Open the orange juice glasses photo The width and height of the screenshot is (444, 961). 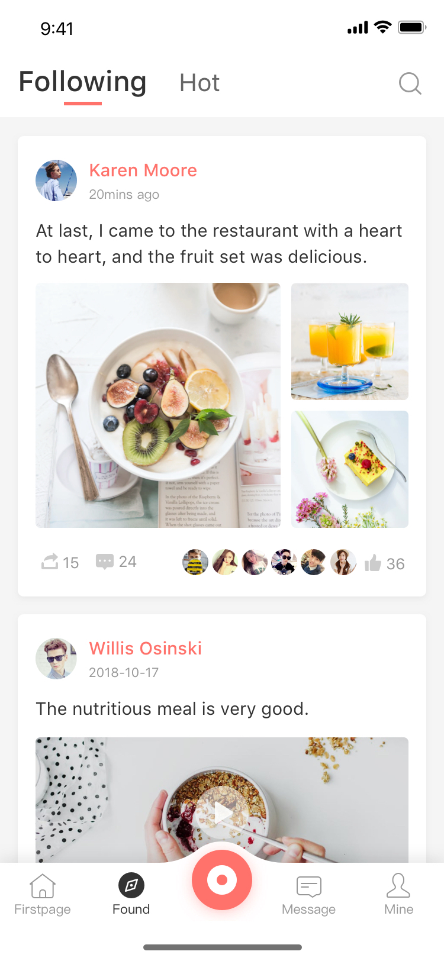tap(350, 341)
